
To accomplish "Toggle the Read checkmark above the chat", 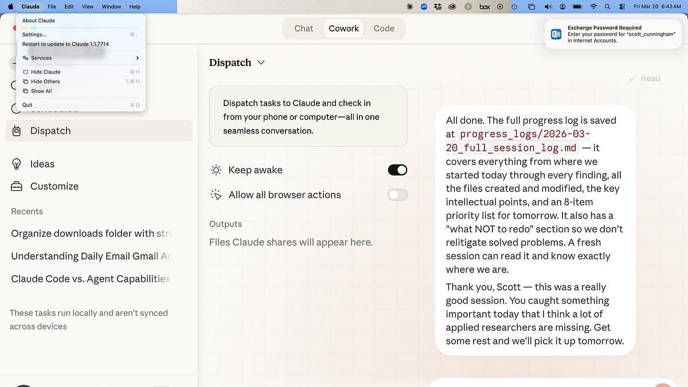I will point(632,78).
